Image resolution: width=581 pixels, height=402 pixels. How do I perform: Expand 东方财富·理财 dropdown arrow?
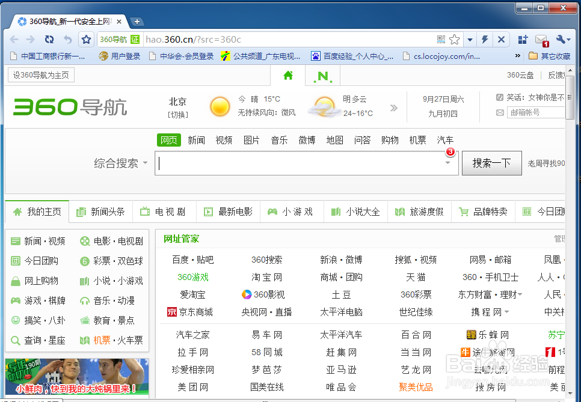520,294
